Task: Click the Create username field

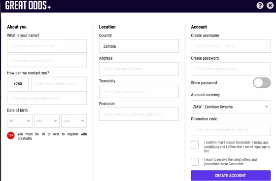Action: 231,46
